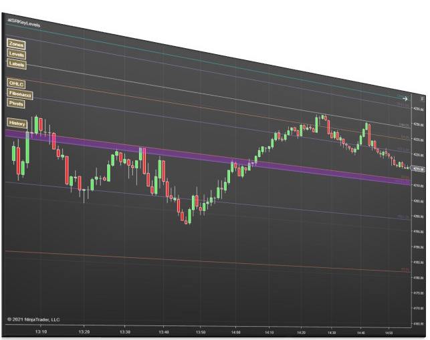Image resolution: width=430 pixels, height=340 pixels.
Task: Toggle the Levels button
Action: [17, 54]
